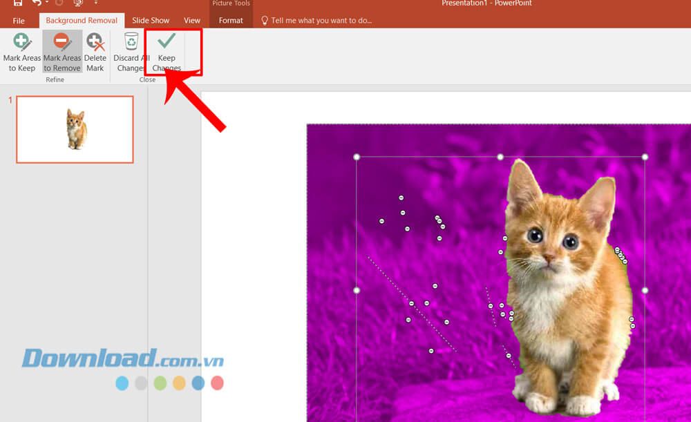Choose the Delete Mark tool
The width and height of the screenshot is (691, 422).
point(95,52)
